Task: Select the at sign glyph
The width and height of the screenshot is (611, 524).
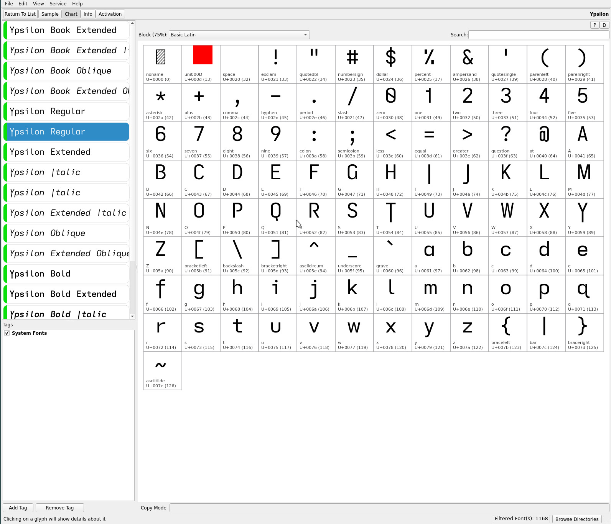Action: point(546,141)
